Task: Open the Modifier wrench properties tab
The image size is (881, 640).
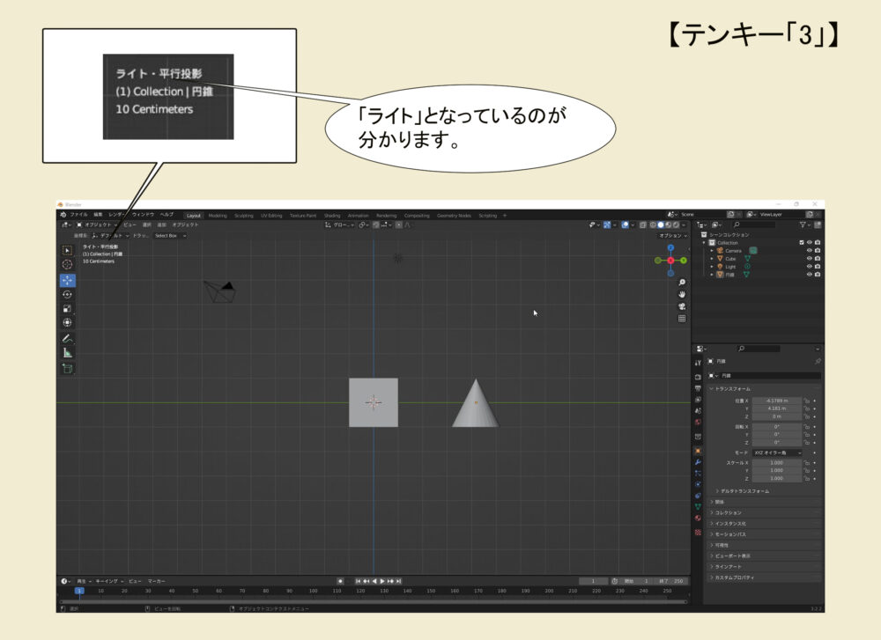Action: coord(698,462)
